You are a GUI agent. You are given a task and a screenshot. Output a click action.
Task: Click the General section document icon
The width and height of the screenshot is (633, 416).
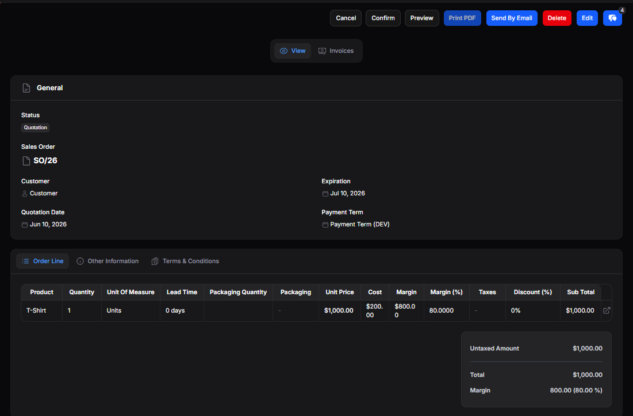pyautogui.click(x=26, y=88)
